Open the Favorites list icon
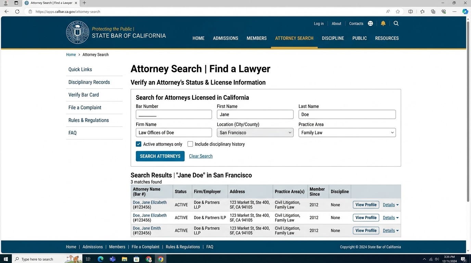471x263 pixels. point(422,12)
